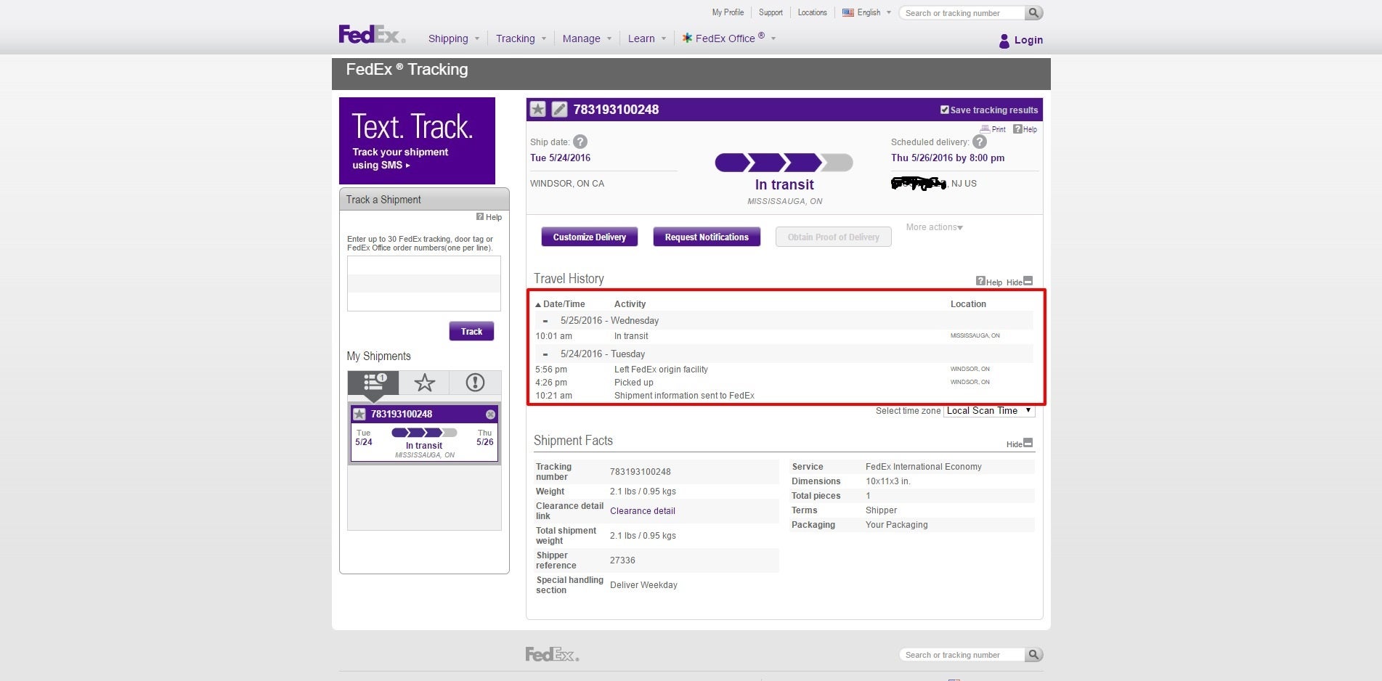Click the main In transit progress bar
The width and height of the screenshot is (1382, 681).
[784, 163]
